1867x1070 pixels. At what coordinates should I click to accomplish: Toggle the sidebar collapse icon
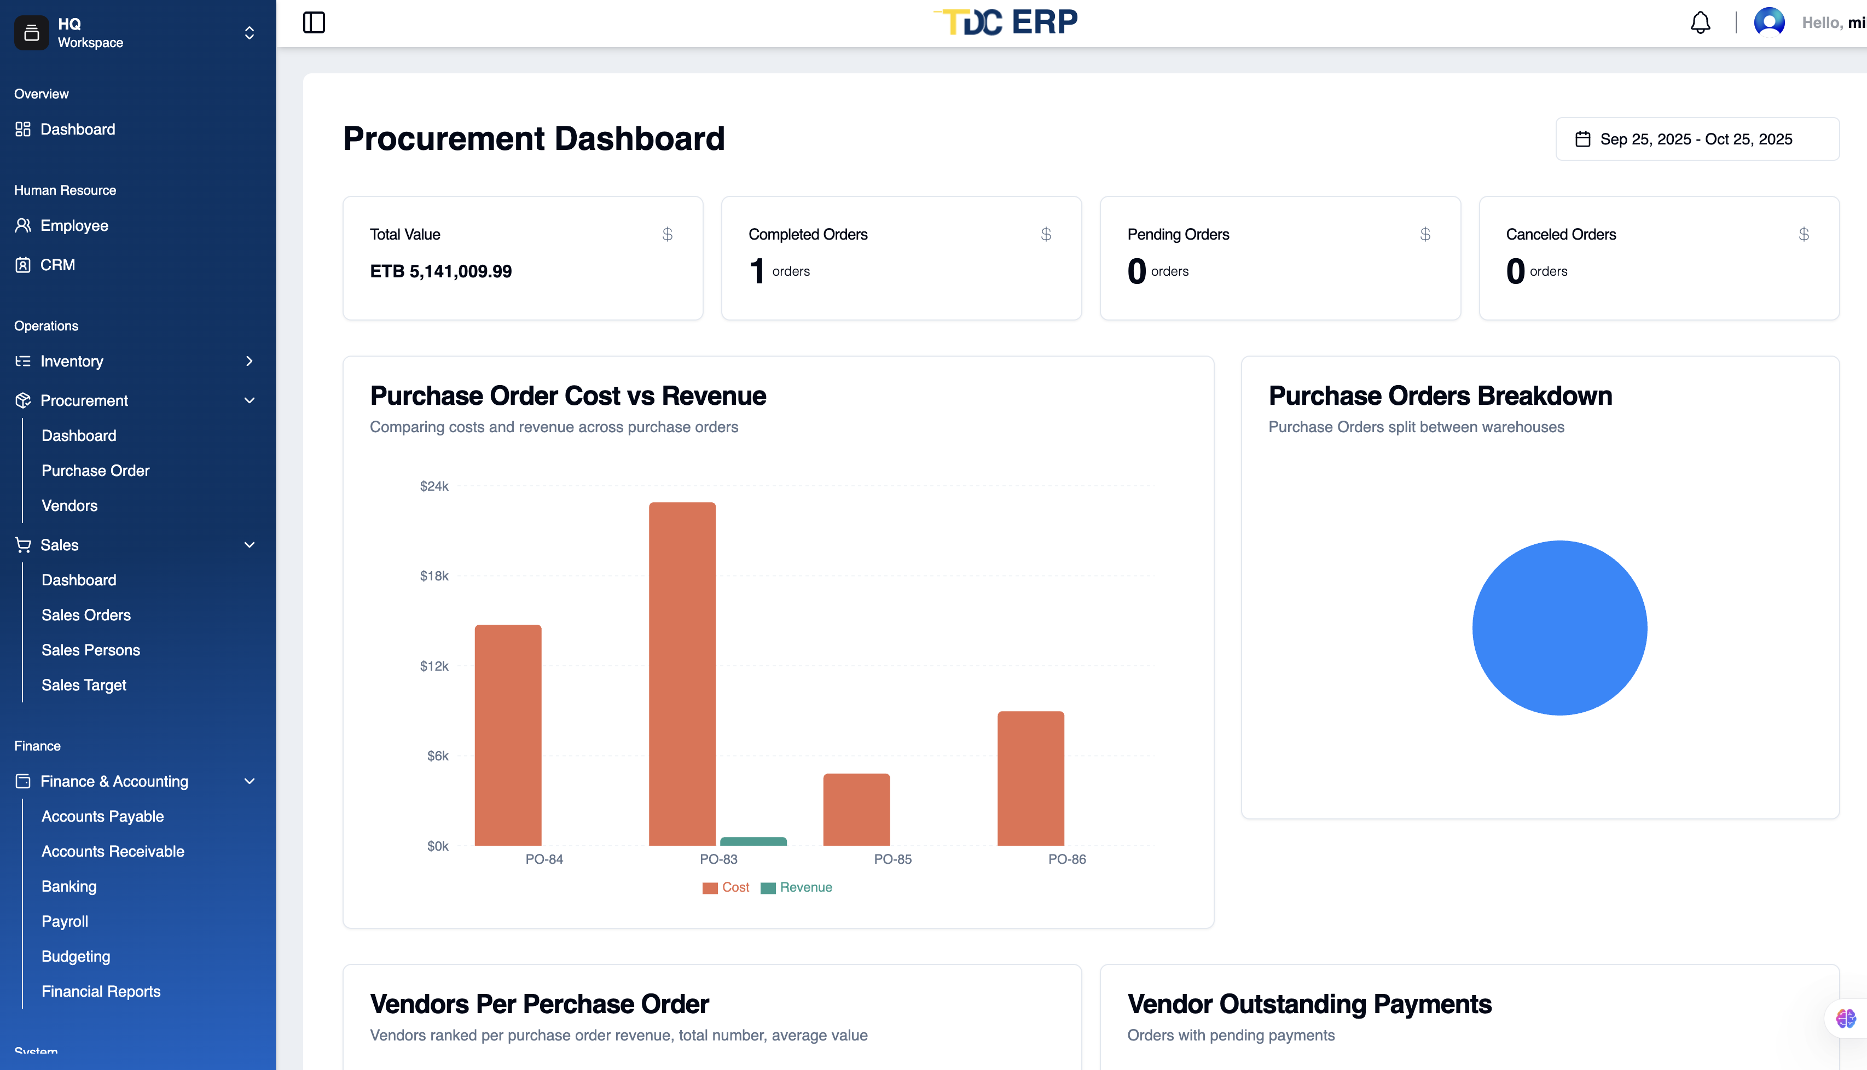(314, 23)
